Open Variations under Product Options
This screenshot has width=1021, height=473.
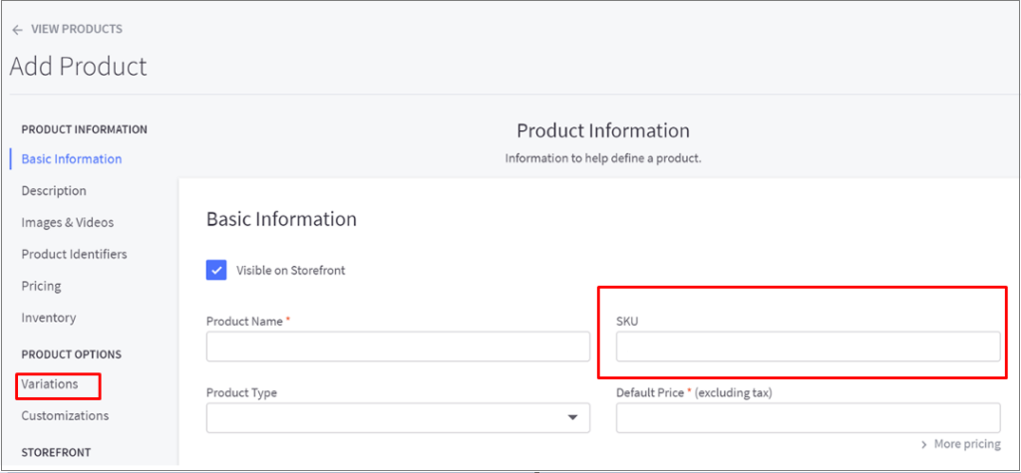pyautogui.click(x=49, y=384)
